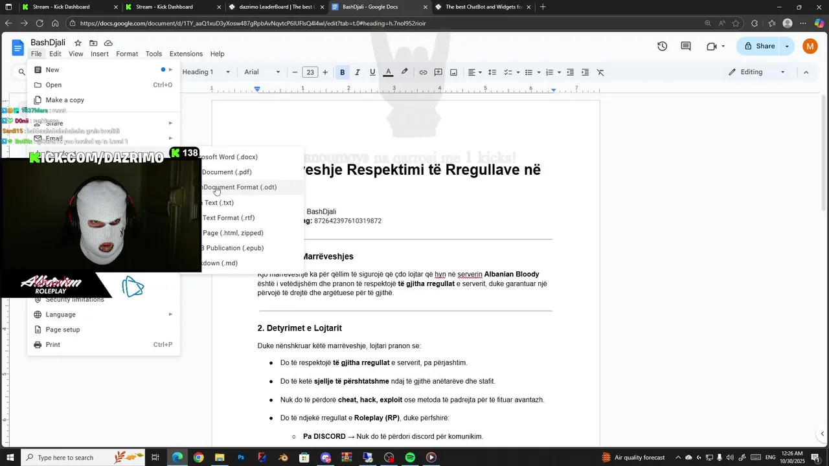The height and width of the screenshot is (466, 829).
Task: Open the Share options dropdown arrow
Action: (x=787, y=46)
